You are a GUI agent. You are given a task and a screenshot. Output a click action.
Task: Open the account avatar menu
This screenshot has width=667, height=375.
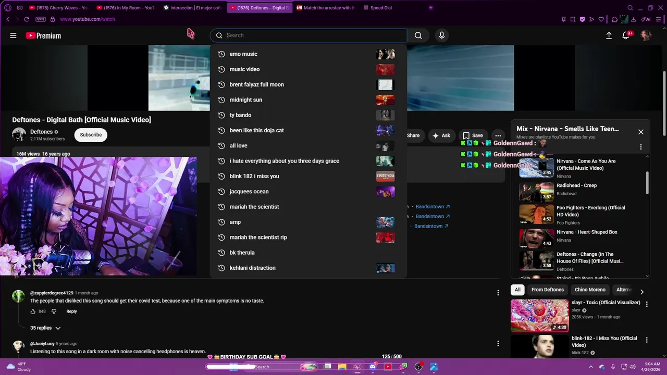[646, 35]
